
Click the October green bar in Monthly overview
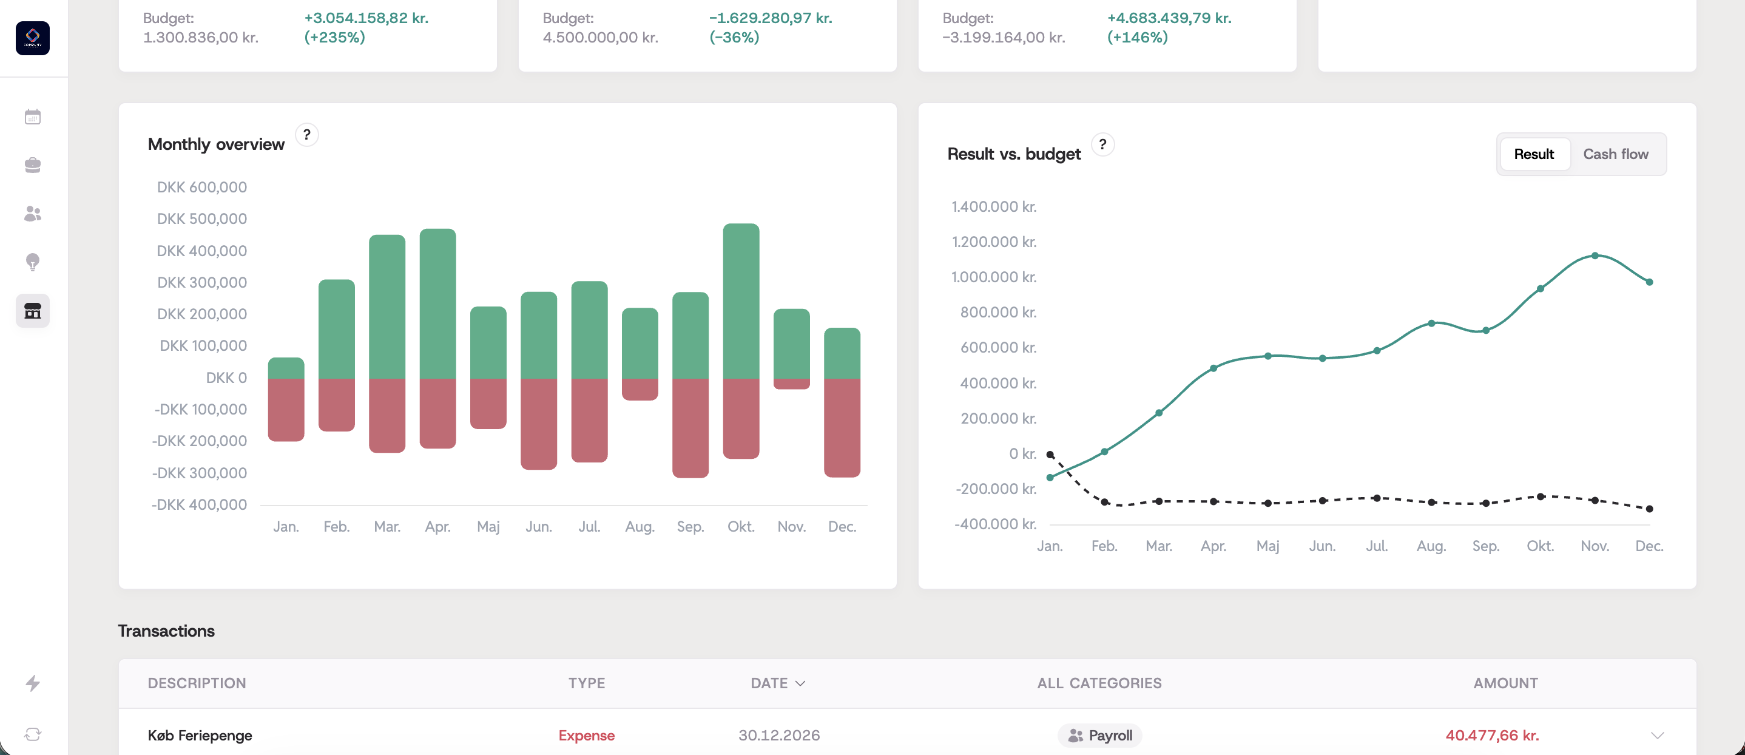point(740,298)
